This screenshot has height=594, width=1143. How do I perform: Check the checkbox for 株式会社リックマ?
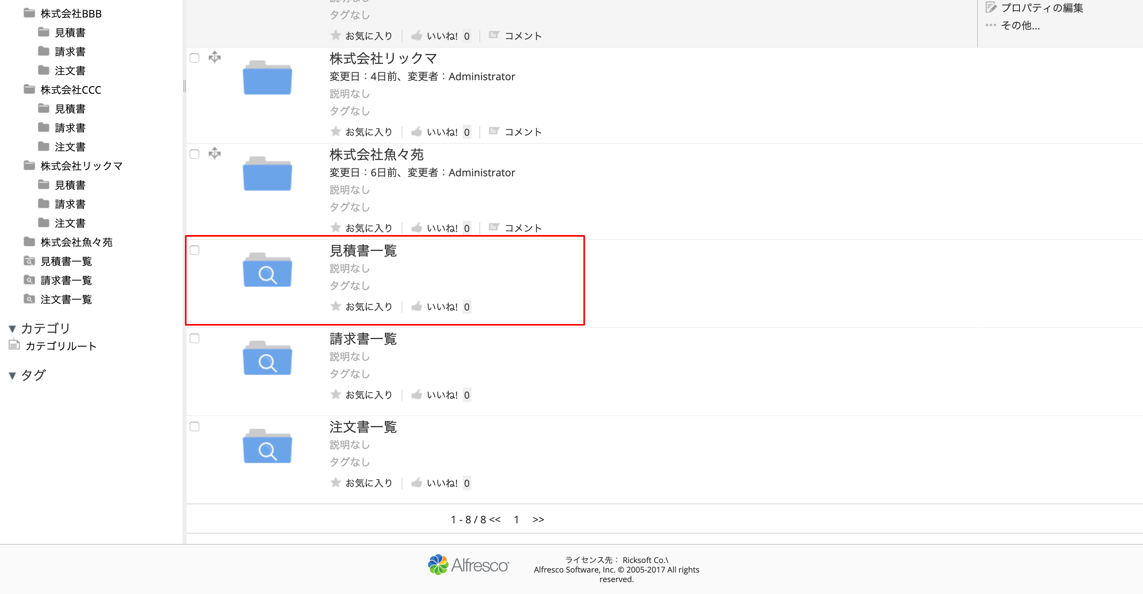click(x=194, y=58)
